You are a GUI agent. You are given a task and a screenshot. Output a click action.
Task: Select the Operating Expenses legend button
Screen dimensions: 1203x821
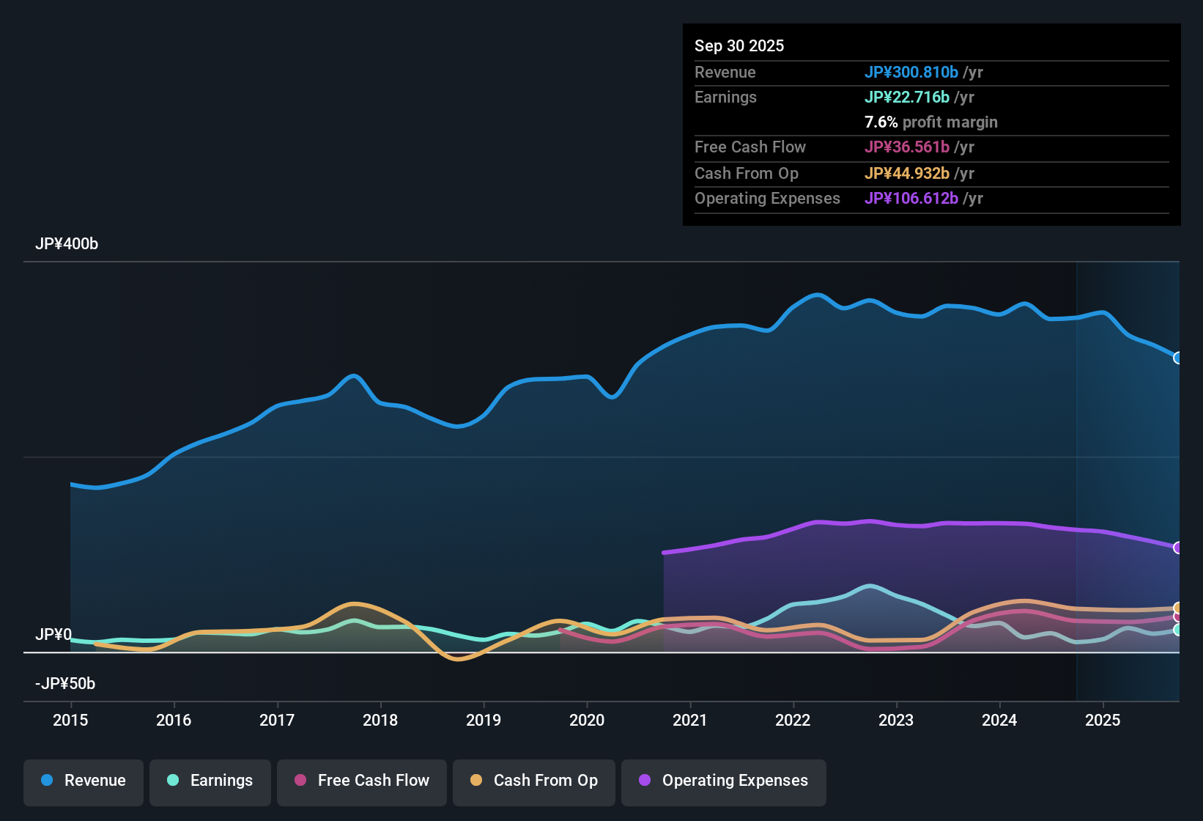(x=723, y=781)
